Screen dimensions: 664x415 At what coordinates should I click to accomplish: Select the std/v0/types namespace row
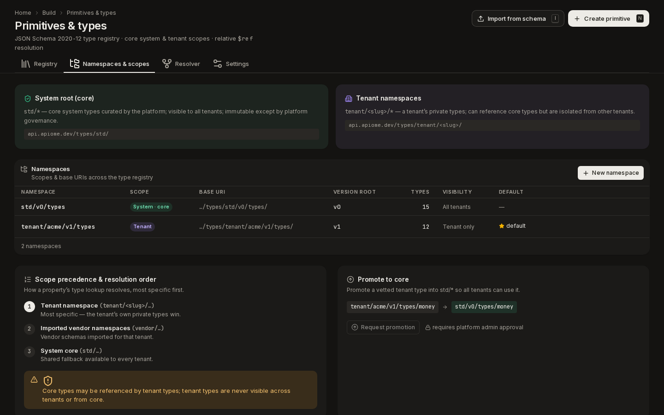tap(332, 207)
